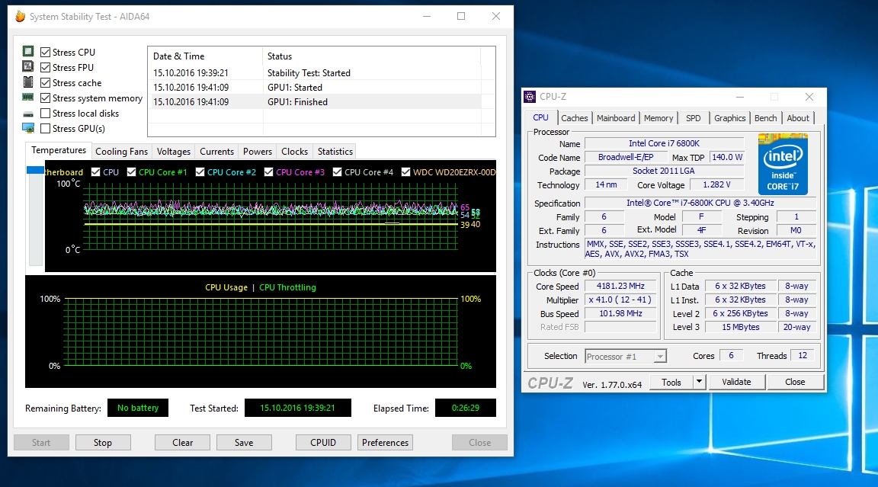The width and height of the screenshot is (878, 487).
Task: Click the Status column header
Action: 371,56
